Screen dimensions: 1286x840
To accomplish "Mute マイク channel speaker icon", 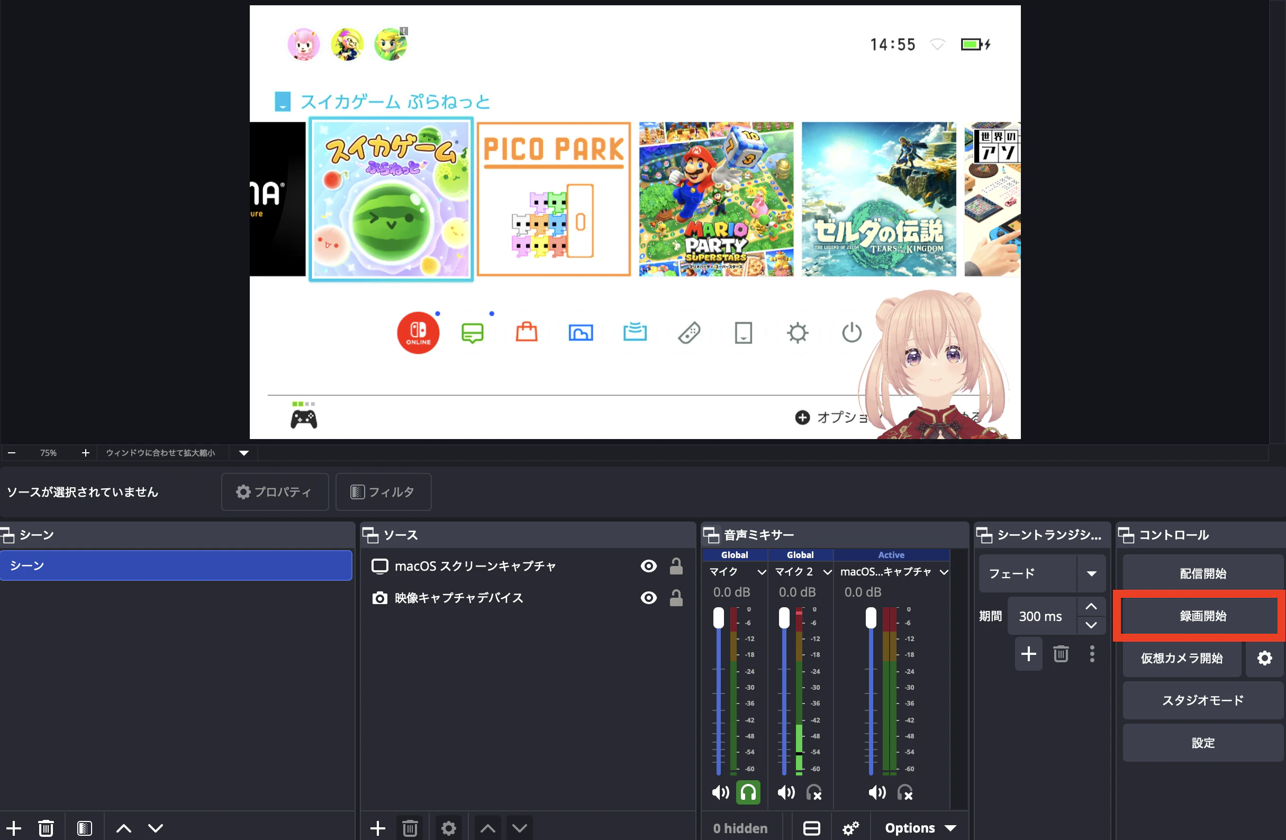I will point(720,792).
